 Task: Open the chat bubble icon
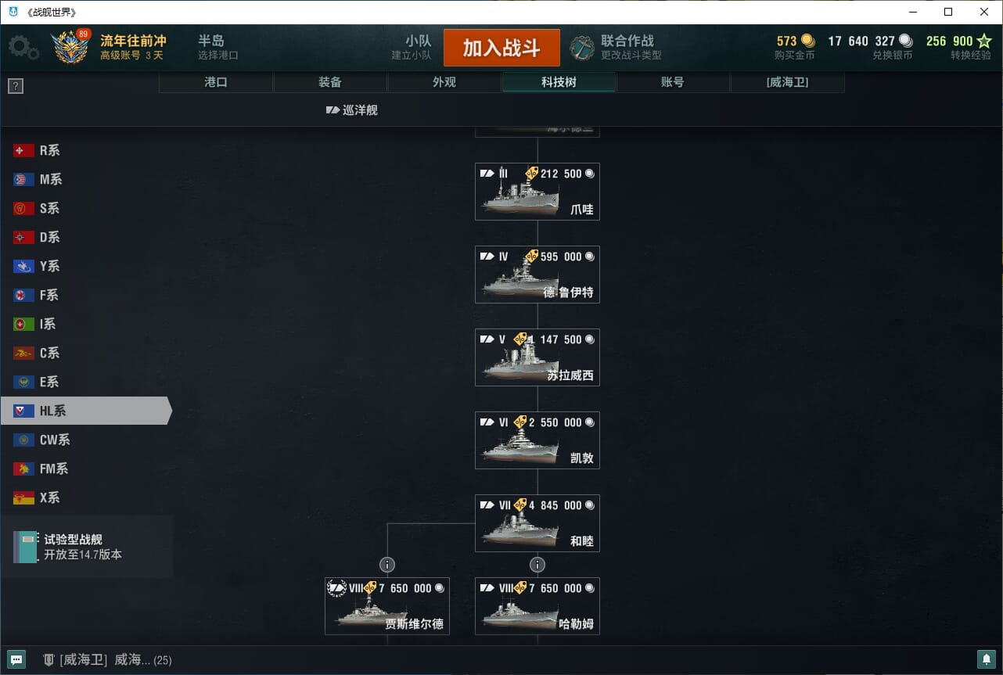(x=16, y=659)
